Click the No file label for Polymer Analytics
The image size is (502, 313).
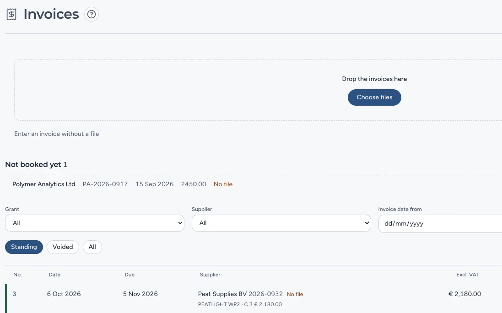[x=223, y=184]
